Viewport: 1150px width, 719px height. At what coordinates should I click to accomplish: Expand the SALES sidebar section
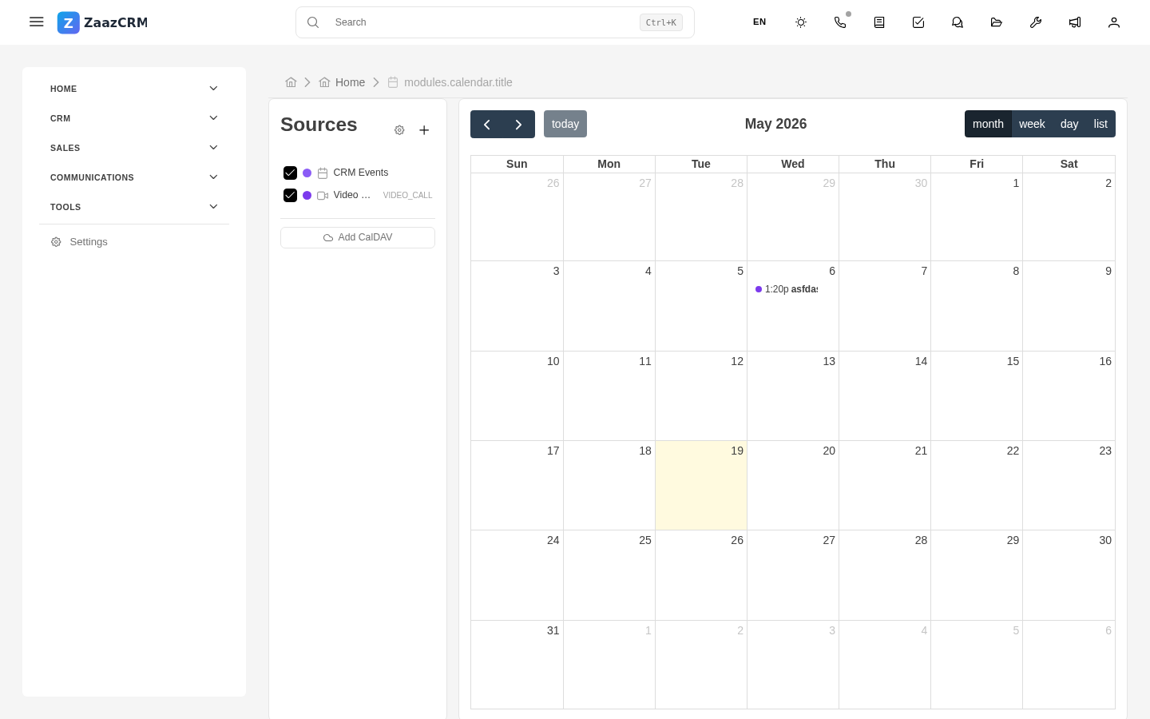click(134, 148)
